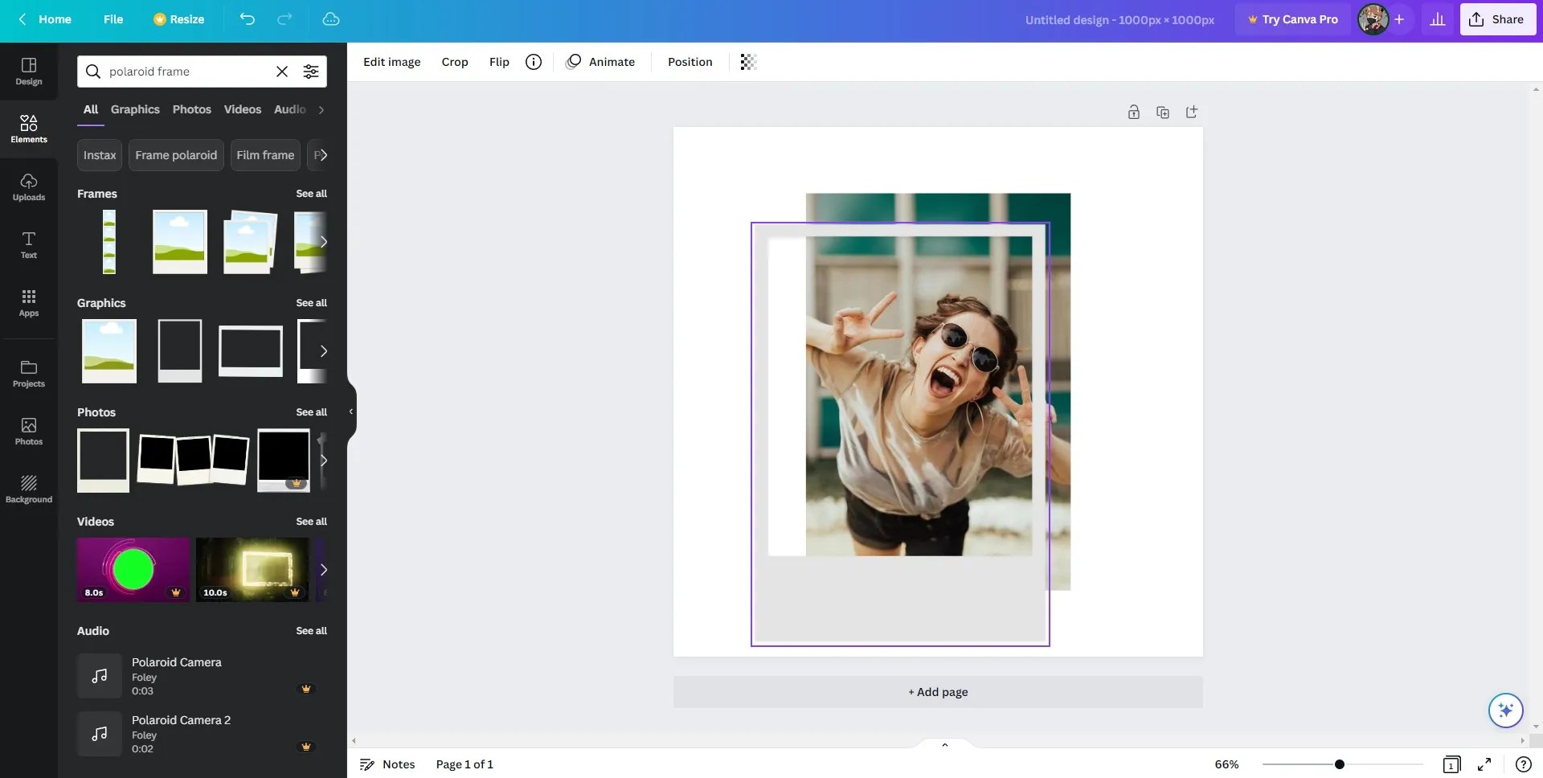The image size is (1543, 778).
Task: Click See all next to Frames
Action: pyautogui.click(x=312, y=193)
